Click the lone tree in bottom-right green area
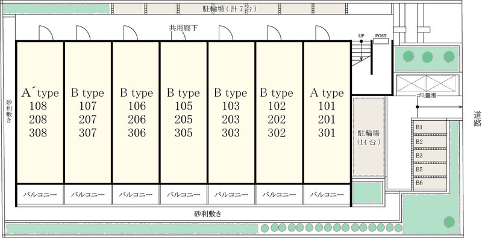 [x=449, y=222]
